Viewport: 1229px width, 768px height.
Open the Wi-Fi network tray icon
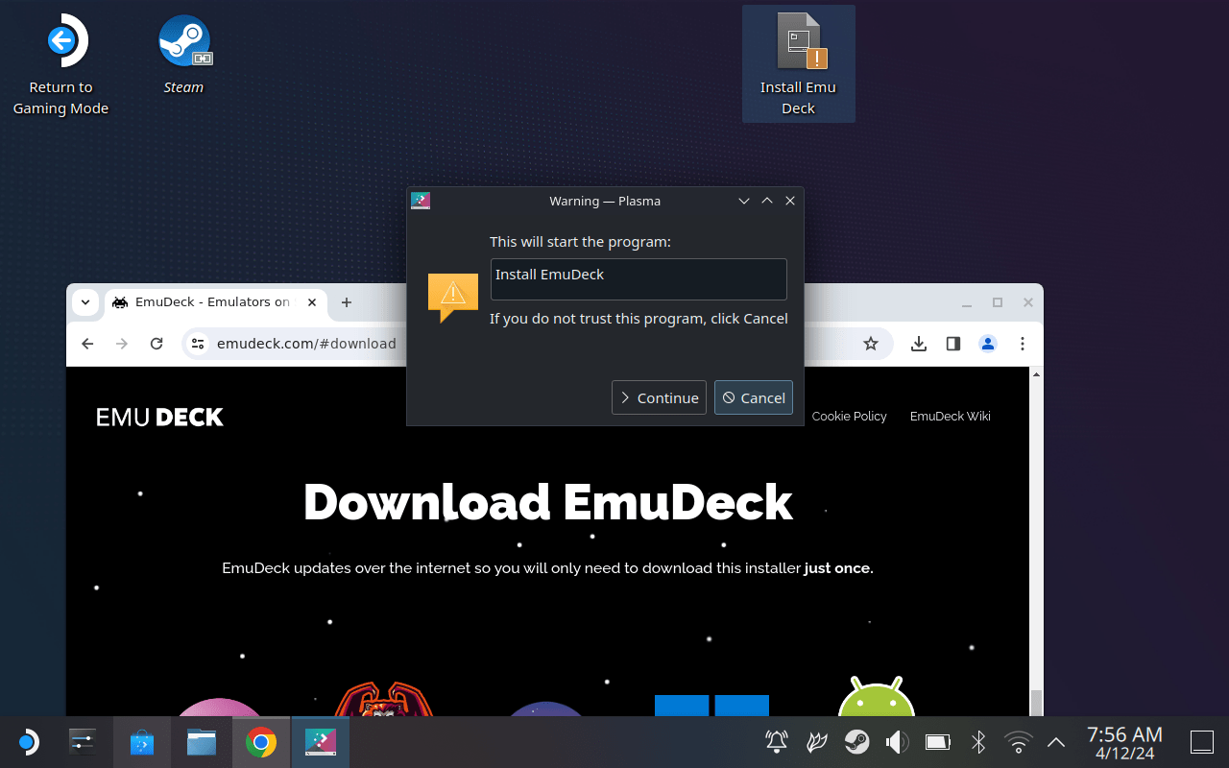[x=1018, y=741]
